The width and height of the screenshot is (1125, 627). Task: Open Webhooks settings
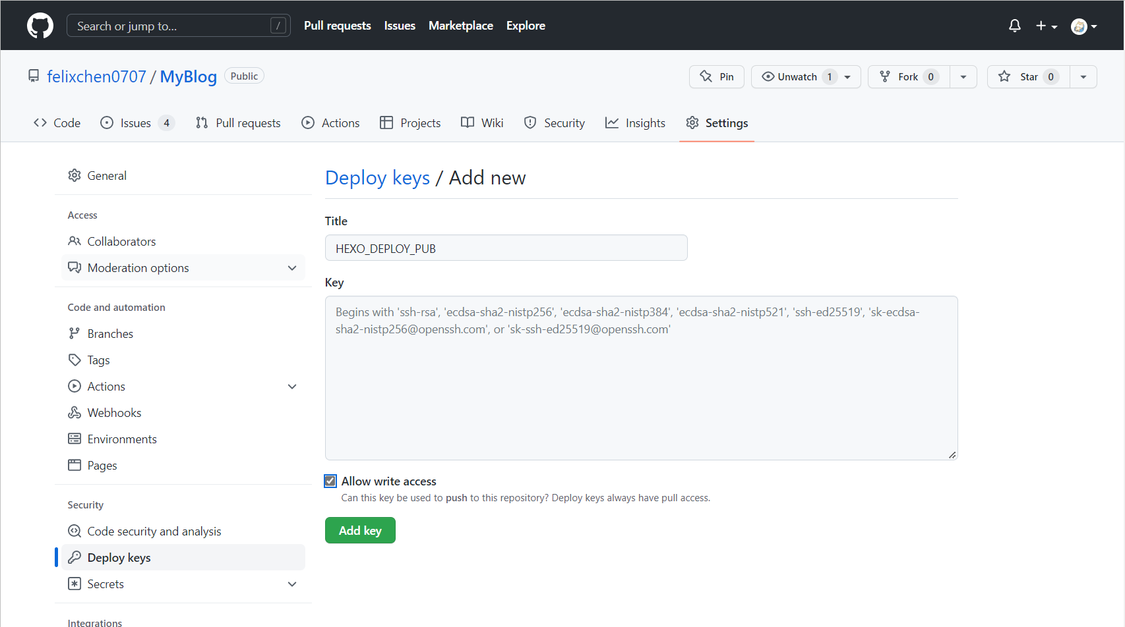pos(183,413)
